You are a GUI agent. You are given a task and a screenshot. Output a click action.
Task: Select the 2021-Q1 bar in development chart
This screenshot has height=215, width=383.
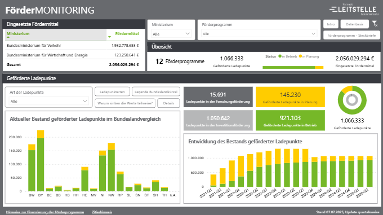click(213, 181)
